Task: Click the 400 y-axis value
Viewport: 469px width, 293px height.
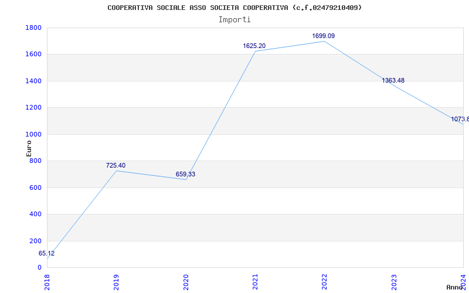Action: pos(36,214)
